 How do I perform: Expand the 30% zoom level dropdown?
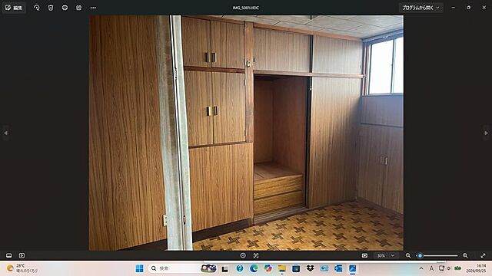click(386, 255)
